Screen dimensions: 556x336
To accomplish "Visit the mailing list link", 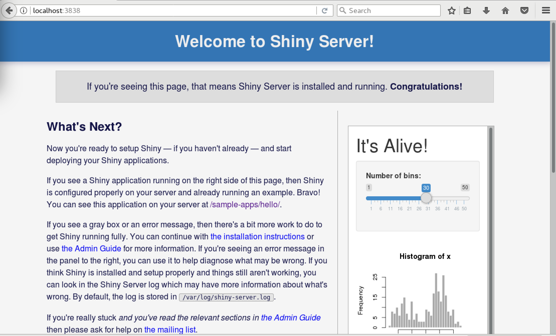I will pos(170,330).
